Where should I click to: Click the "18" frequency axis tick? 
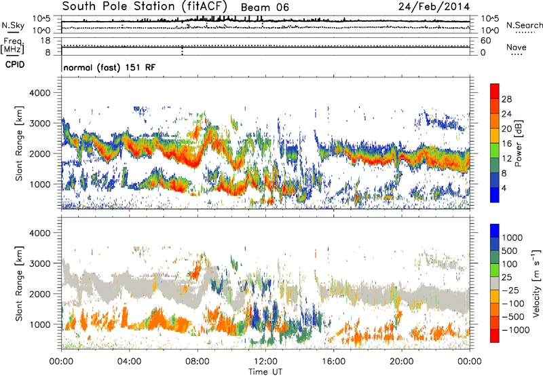pyautogui.click(x=45, y=41)
